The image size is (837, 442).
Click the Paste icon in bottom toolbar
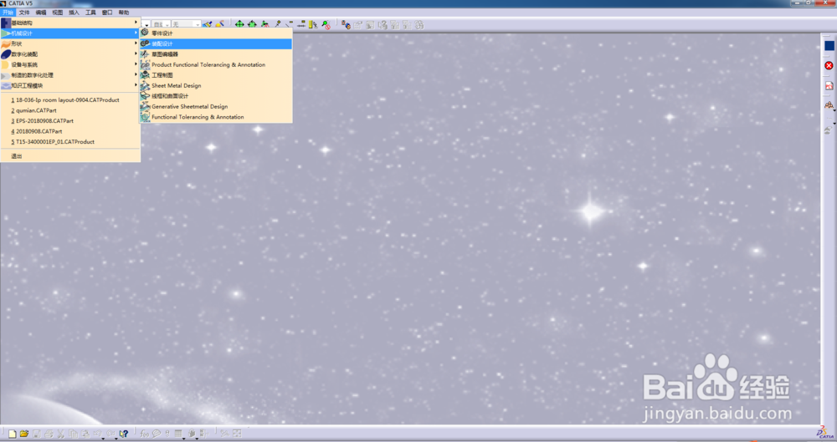[85, 434]
